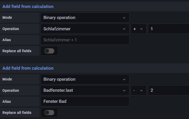Open the Schlafzimmer field selector dropdown
The image size is (189, 119).
click(x=85, y=29)
